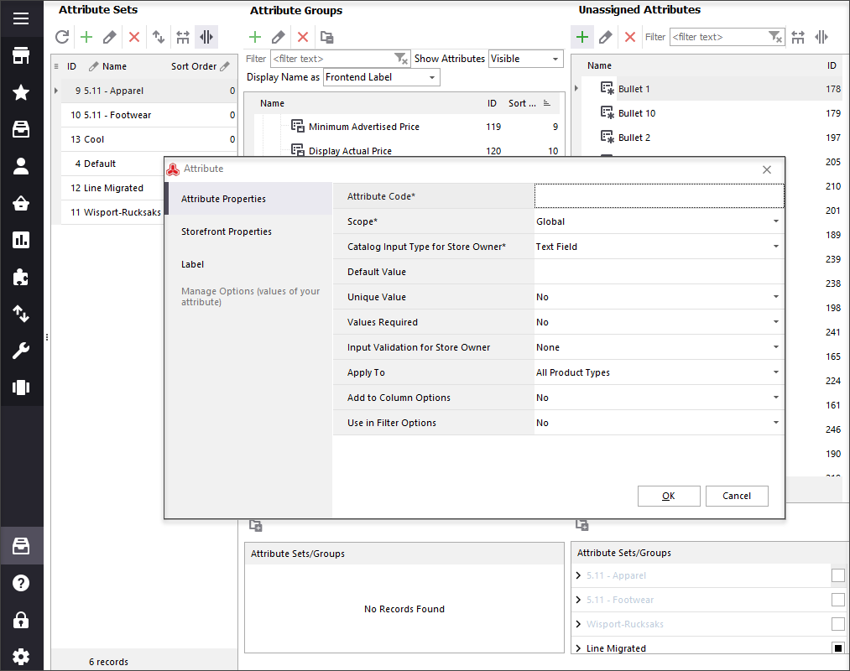Tick the 5.11 - Apparel checkbox
The height and width of the screenshot is (671, 850).
tap(838, 575)
